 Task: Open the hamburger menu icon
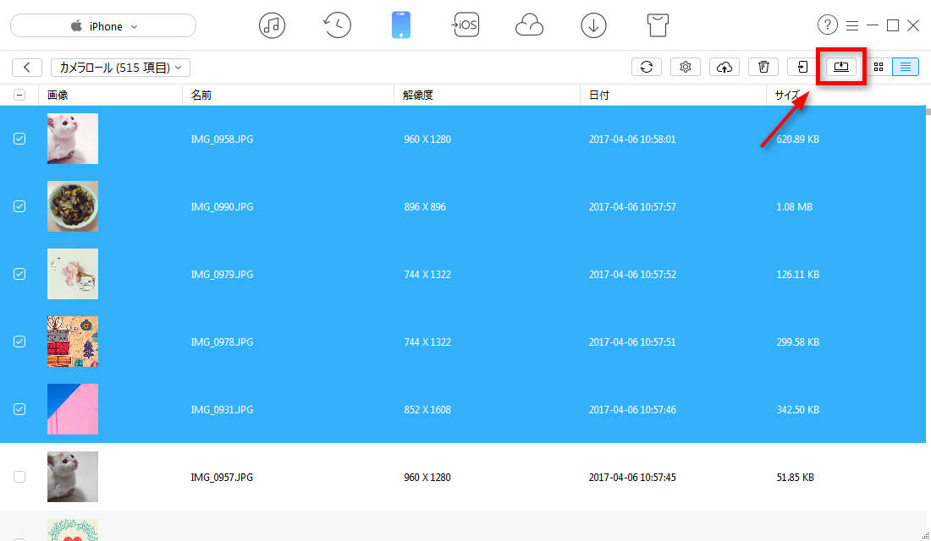(852, 25)
